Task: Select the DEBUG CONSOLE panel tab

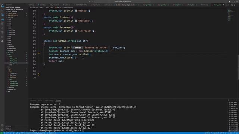Action: coord(49,100)
